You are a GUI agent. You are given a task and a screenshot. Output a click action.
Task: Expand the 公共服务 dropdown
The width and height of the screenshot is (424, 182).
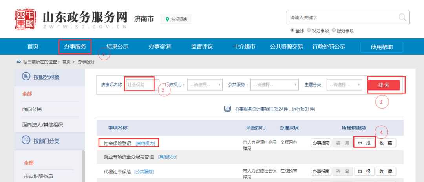pyautogui.click(x=274, y=85)
